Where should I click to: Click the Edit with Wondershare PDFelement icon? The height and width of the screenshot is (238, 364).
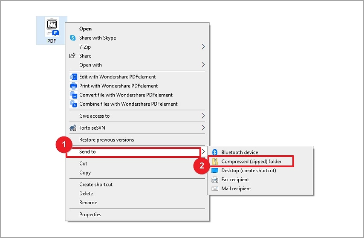point(72,77)
